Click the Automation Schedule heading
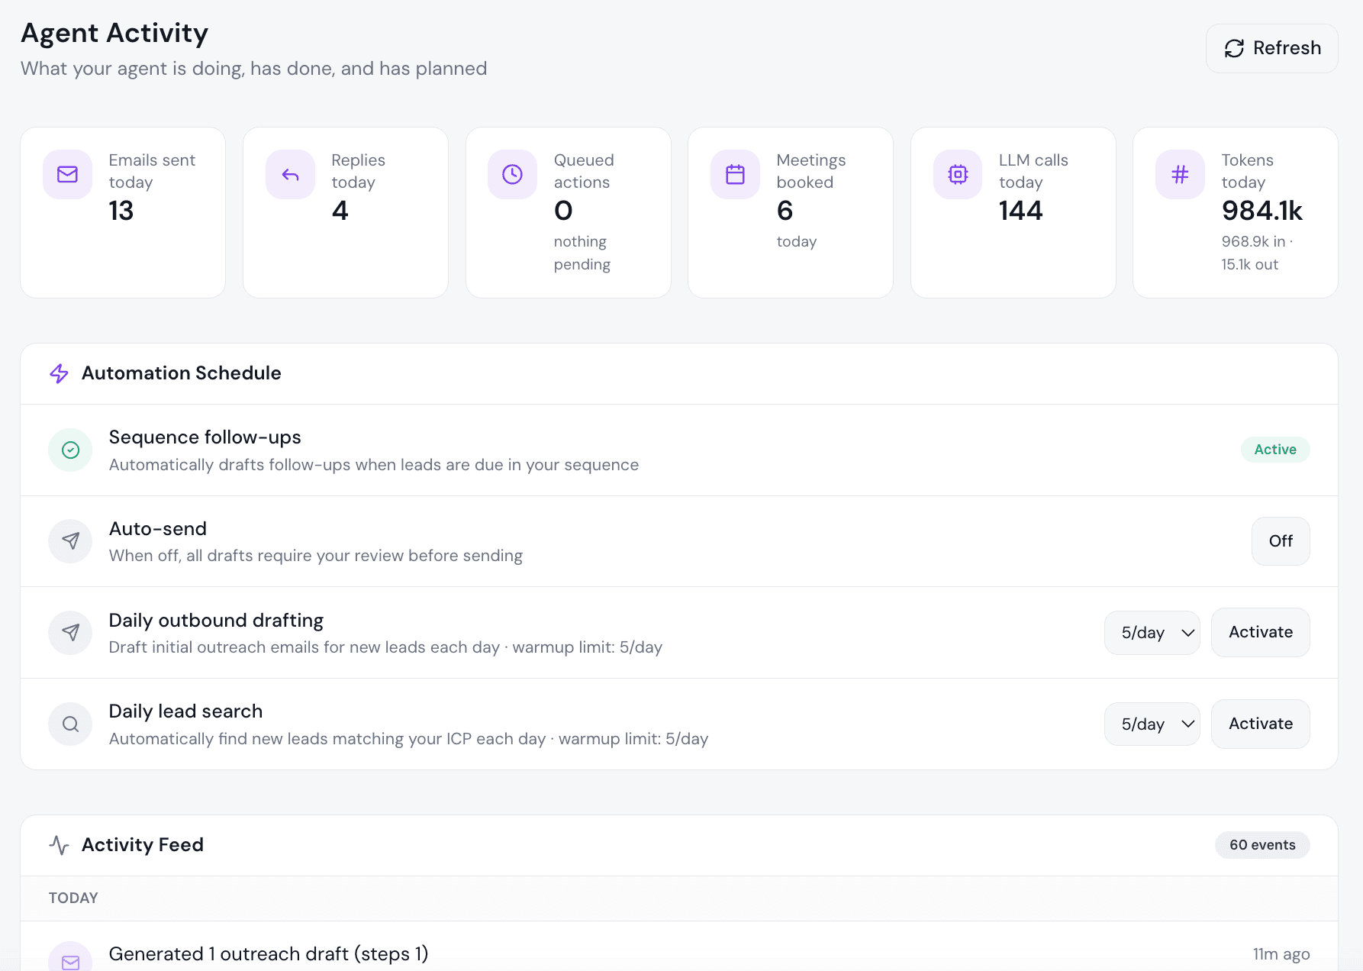Screen dimensions: 1363x971 [x=182, y=373]
